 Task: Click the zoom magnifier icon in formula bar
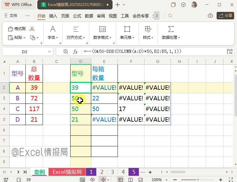click(66, 52)
